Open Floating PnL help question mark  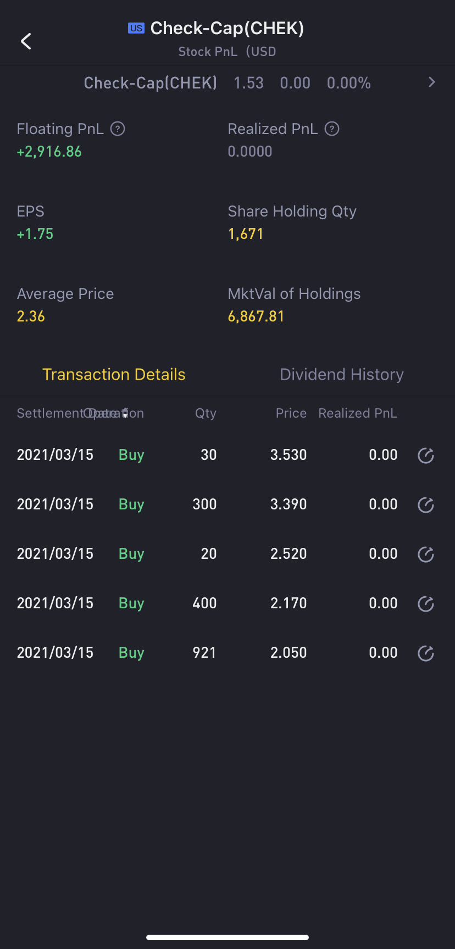[118, 129]
